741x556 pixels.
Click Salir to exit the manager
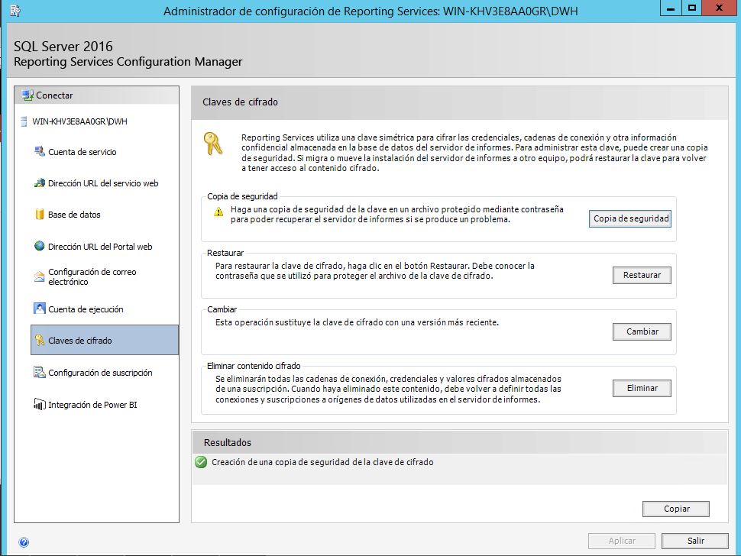pyautogui.click(x=695, y=541)
